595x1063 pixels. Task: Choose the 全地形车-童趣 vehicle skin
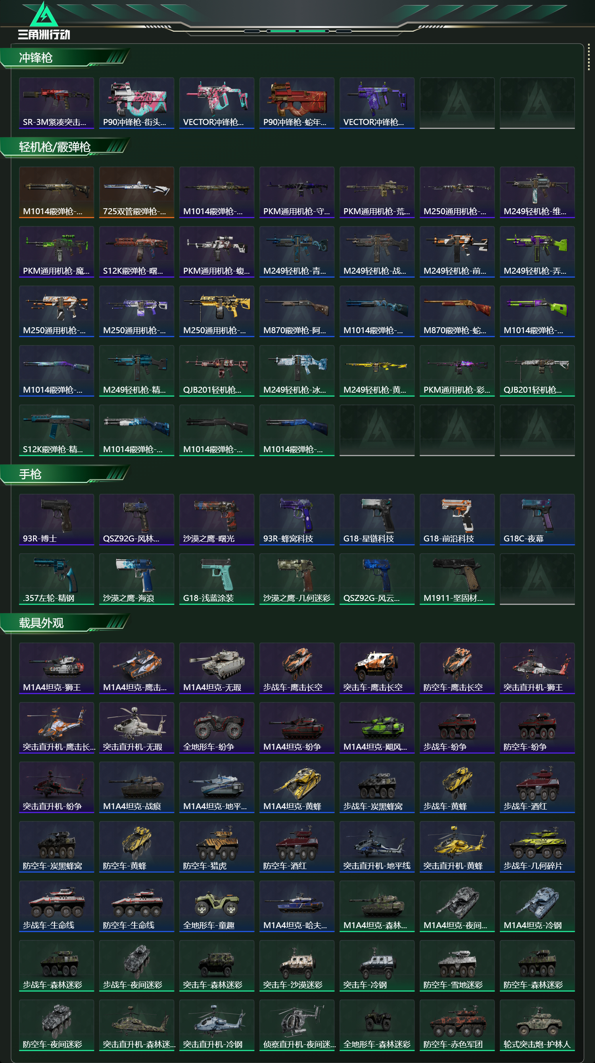(217, 906)
